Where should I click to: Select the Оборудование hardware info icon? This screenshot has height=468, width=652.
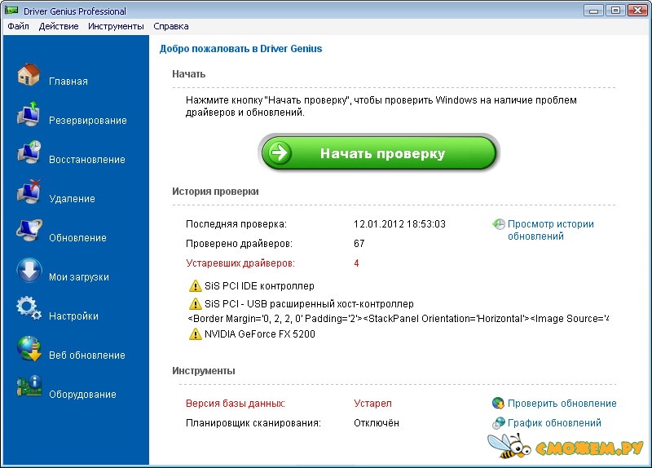click(29, 387)
